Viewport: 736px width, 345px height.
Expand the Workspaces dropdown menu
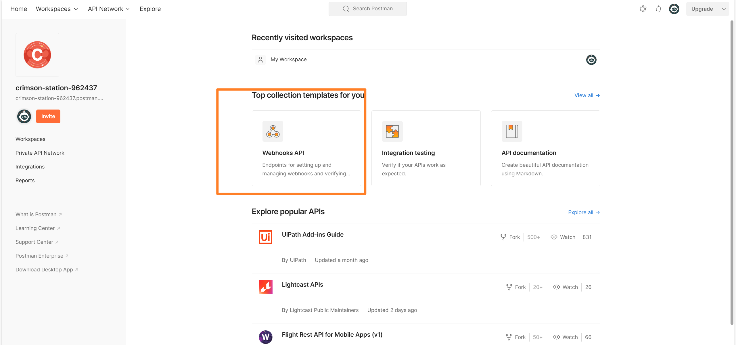57,9
